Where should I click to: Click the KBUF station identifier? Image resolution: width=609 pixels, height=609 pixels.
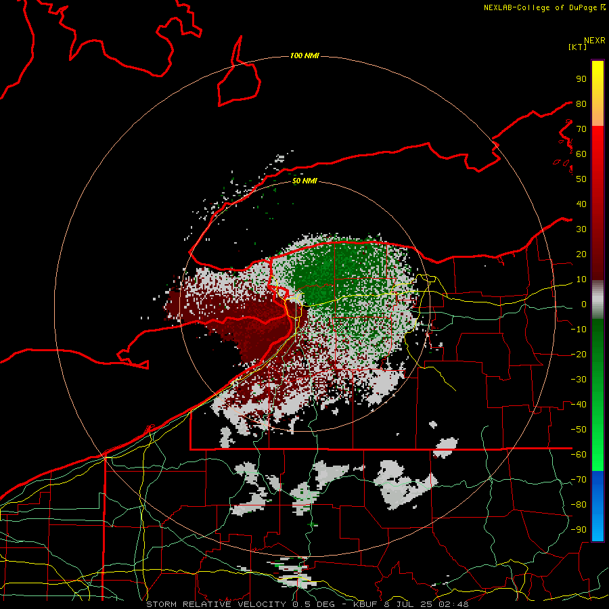(x=365, y=604)
